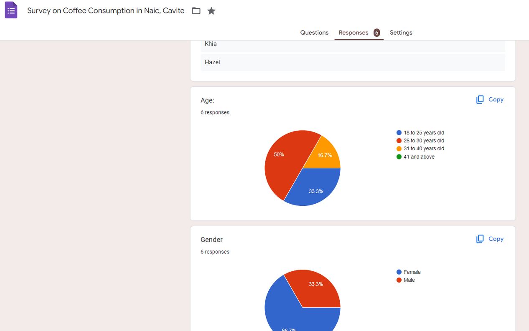Viewport: 529px width, 331px height.
Task: Copy the Gender chart using the Copy text
Action: 496,239
